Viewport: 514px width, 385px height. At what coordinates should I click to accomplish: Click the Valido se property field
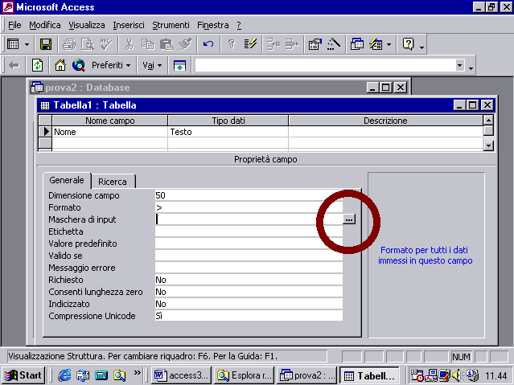point(249,256)
